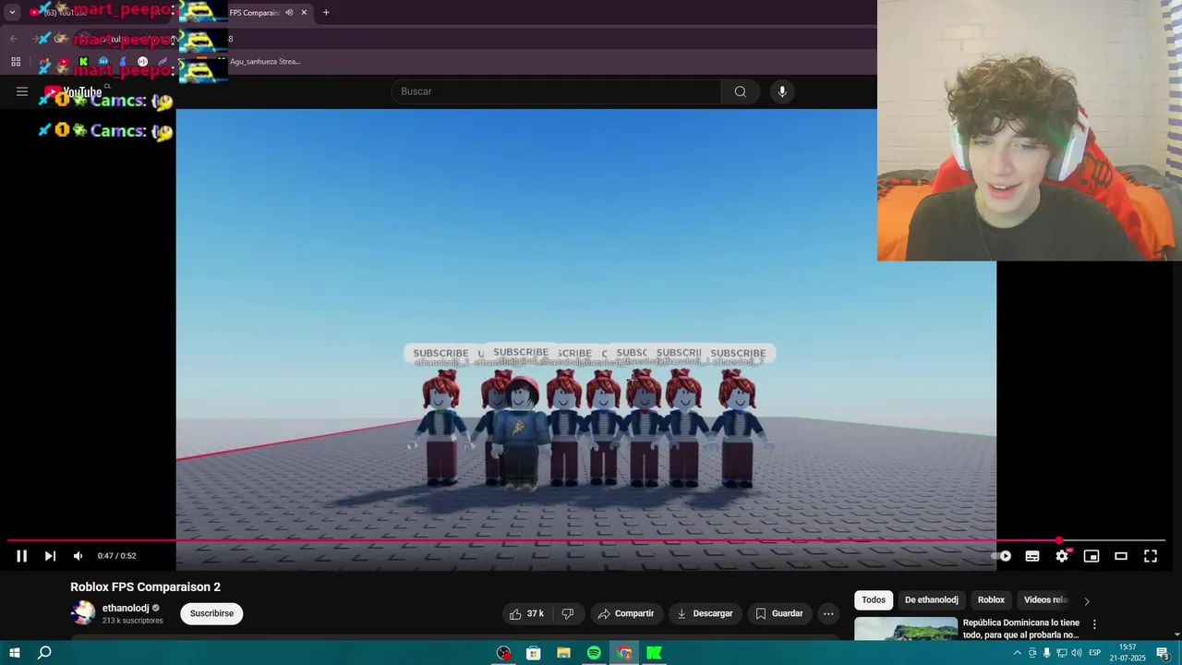This screenshot has width=1182, height=665.
Task: Switch to miniplayer mode
Action: (x=1092, y=556)
